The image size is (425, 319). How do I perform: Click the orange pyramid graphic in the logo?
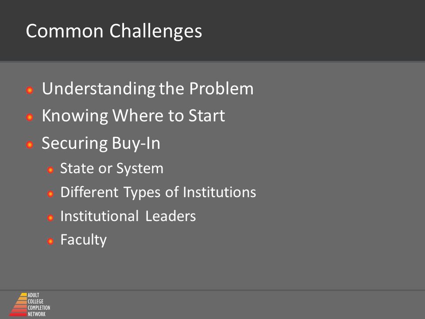(x=18, y=304)
